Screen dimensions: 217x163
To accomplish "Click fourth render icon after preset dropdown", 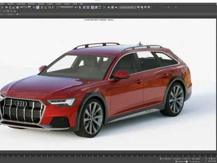I will 149,7.
